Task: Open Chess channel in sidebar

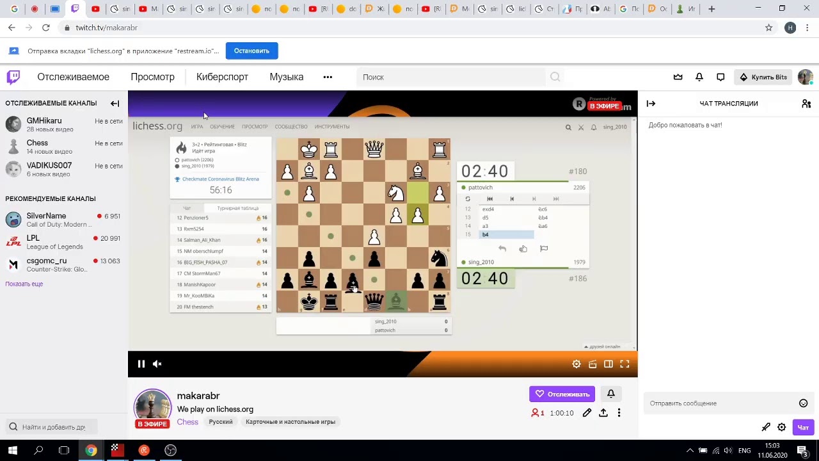Action: click(64, 147)
